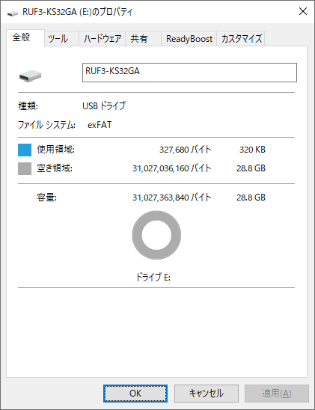Image resolution: width=315 pixels, height=410 pixels.
Task: Select the 全般 tab
Action: 25,37
